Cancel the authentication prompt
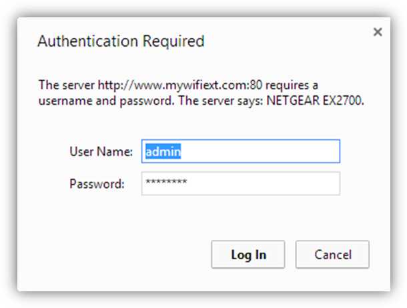 [x=332, y=254]
